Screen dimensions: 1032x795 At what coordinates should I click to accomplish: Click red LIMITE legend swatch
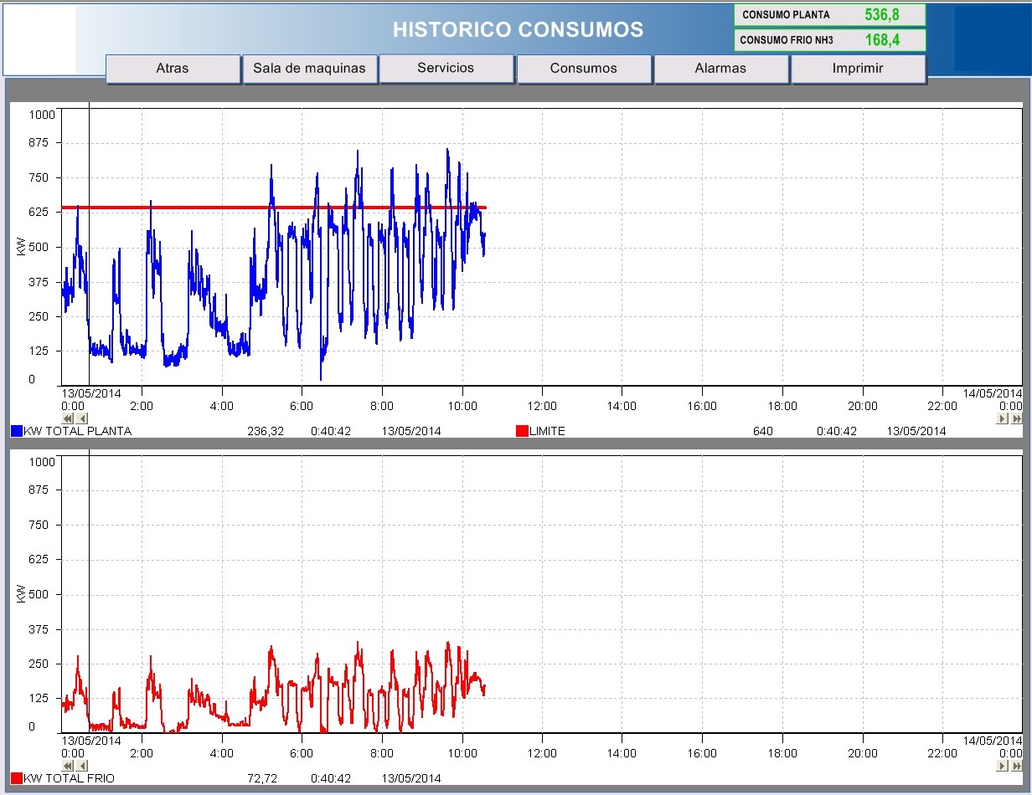click(x=522, y=431)
